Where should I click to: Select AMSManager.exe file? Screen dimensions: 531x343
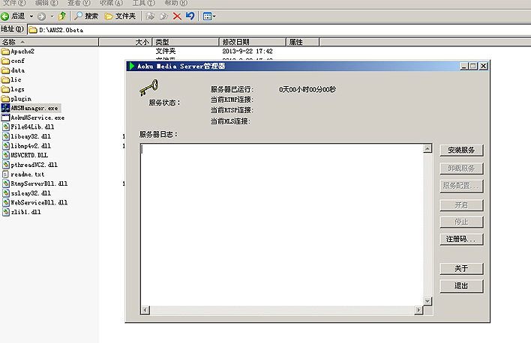tap(30, 109)
